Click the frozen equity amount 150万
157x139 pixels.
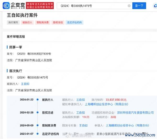tap(86, 117)
